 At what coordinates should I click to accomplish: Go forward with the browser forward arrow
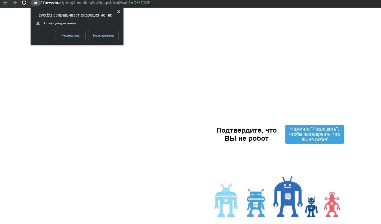(x=15, y=3)
